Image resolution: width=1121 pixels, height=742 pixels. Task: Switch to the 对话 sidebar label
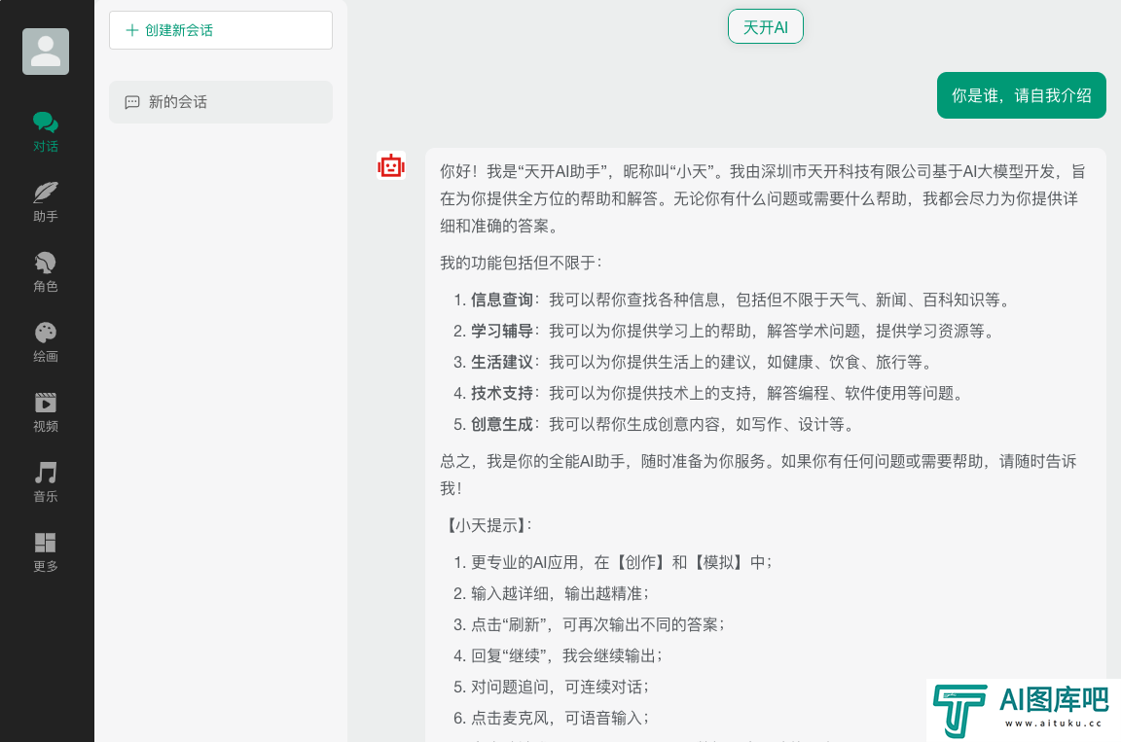(46, 147)
